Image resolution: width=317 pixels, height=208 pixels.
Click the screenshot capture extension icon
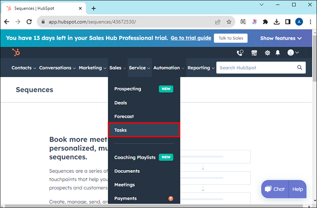[243, 22]
